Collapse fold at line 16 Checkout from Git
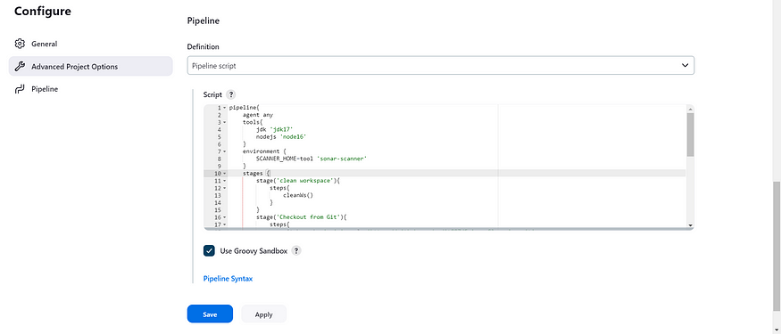Image resolution: width=781 pixels, height=334 pixels. [x=224, y=217]
